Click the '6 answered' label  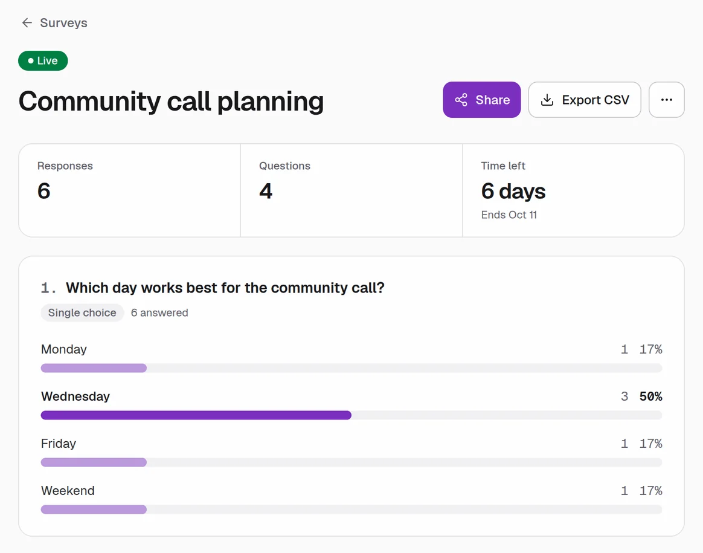[x=159, y=312]
